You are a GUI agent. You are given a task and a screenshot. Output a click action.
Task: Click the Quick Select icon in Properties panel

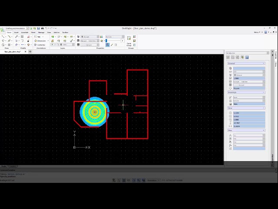pos(242,57)
